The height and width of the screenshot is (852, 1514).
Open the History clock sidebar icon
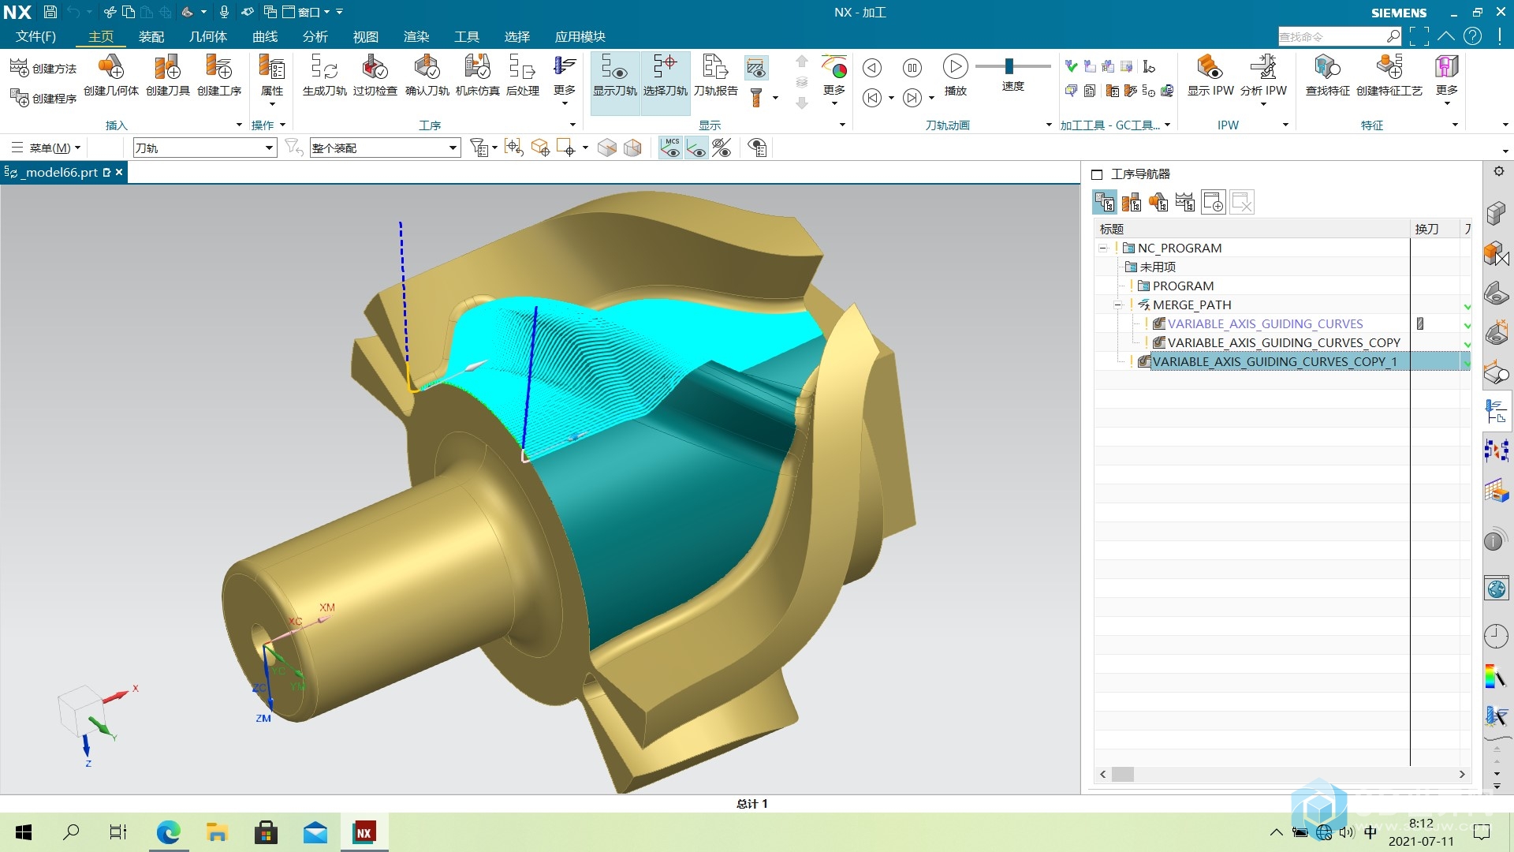click(1496, 636)
